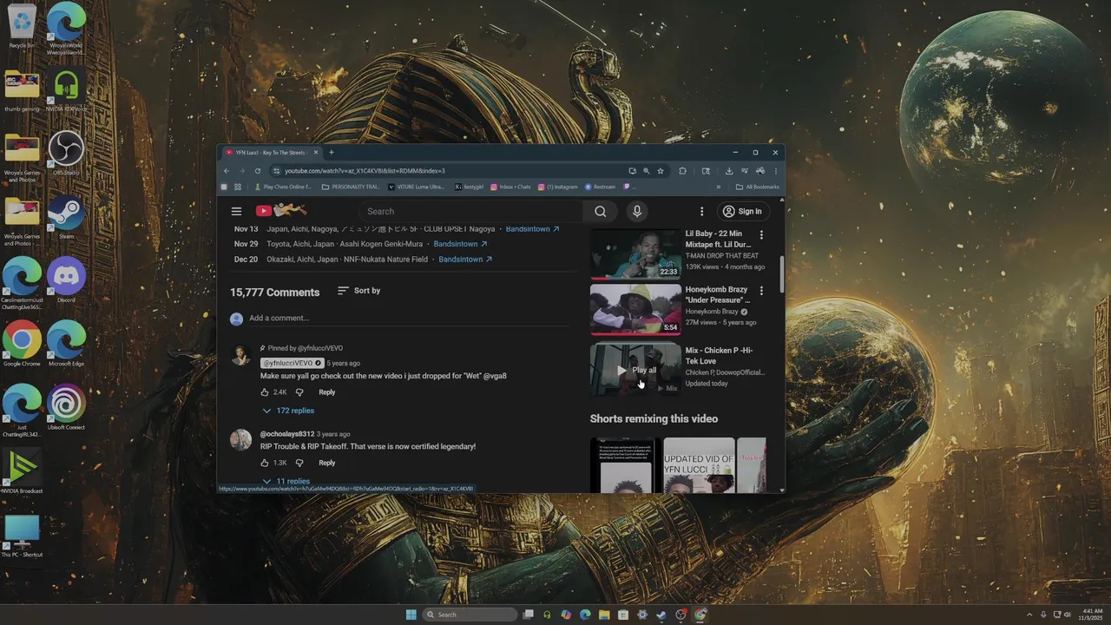Open Ubisoft Connect desktop shortcut
Image resolution: width=1111 pixels, height=625 pixels.
(x=66, y=408)
